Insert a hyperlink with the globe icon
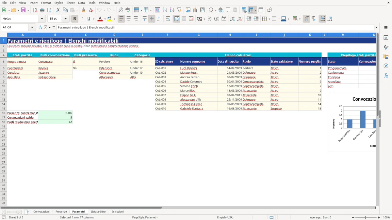This screenshot has width=392, height=220. tap(221, 10)
